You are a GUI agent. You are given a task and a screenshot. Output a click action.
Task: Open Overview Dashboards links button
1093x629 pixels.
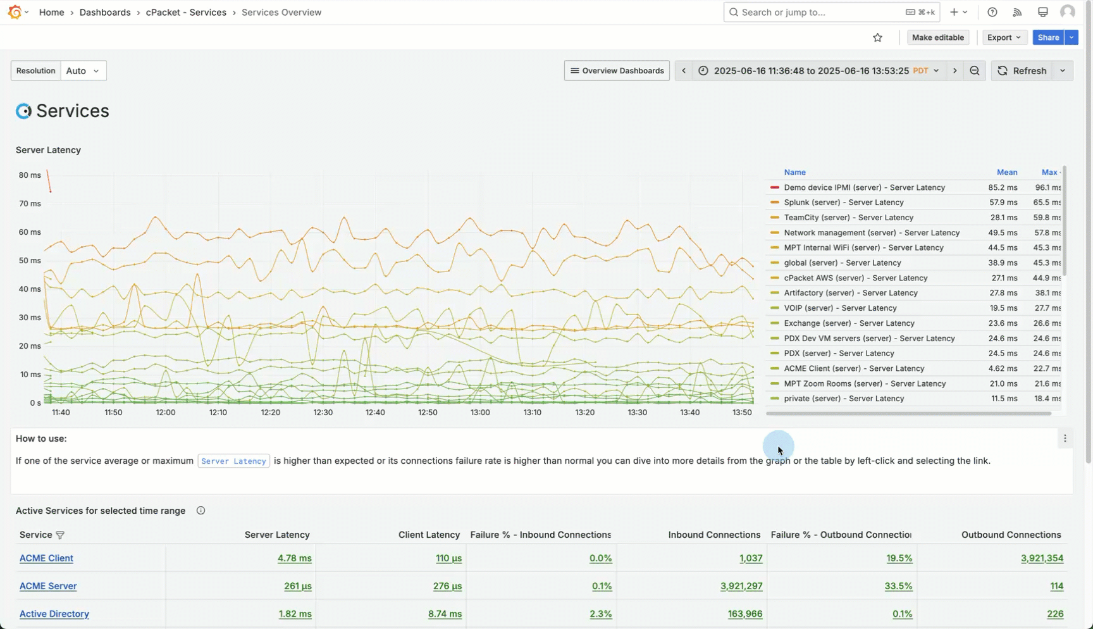(617, 71)
